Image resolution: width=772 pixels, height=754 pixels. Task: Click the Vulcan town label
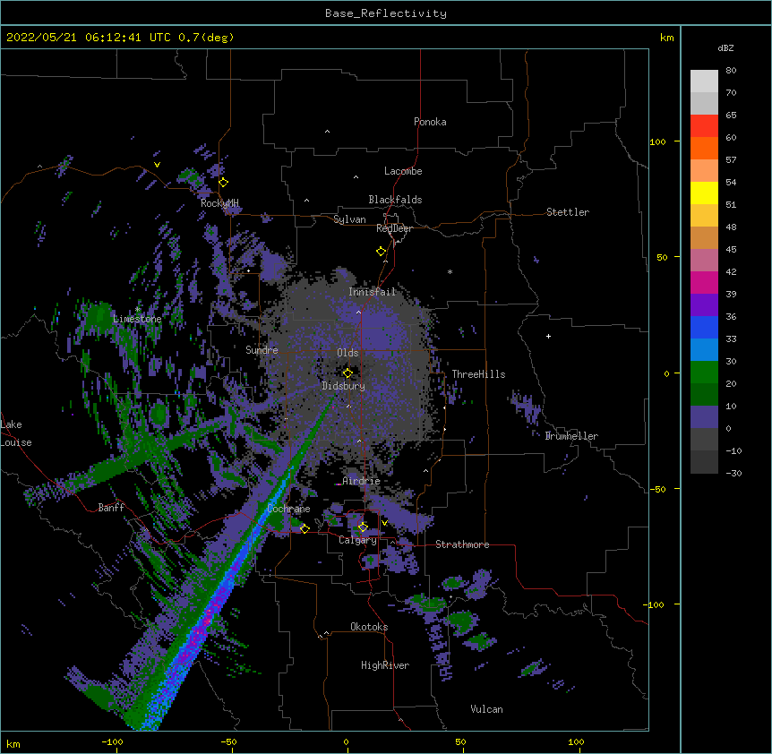coord(486,709)
